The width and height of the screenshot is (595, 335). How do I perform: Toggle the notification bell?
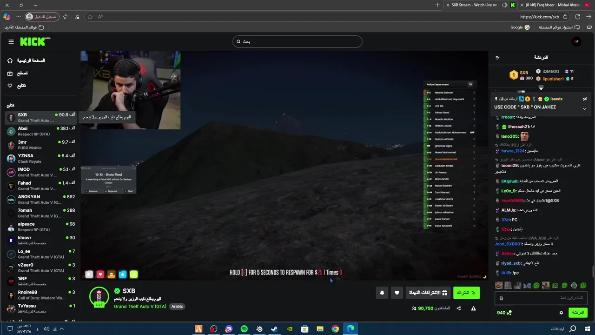pos(382,293)
